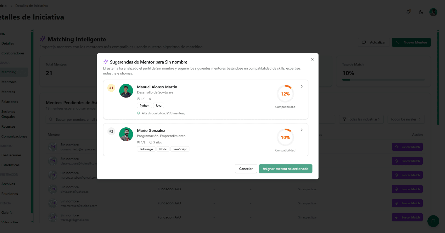Image resolution: width=445 pixels, height=233 pixels.
Task: Click the #1 rank badge on Manuel's card
Action: click(x=111, y=88)
